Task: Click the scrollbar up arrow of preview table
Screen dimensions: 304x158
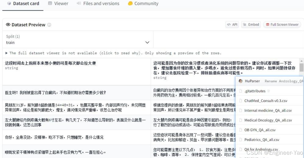Action: click(x=302, y=61)
